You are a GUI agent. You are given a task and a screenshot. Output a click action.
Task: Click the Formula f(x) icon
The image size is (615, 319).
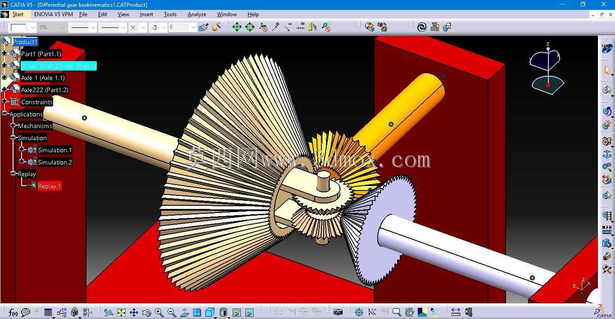click(13, 312)
